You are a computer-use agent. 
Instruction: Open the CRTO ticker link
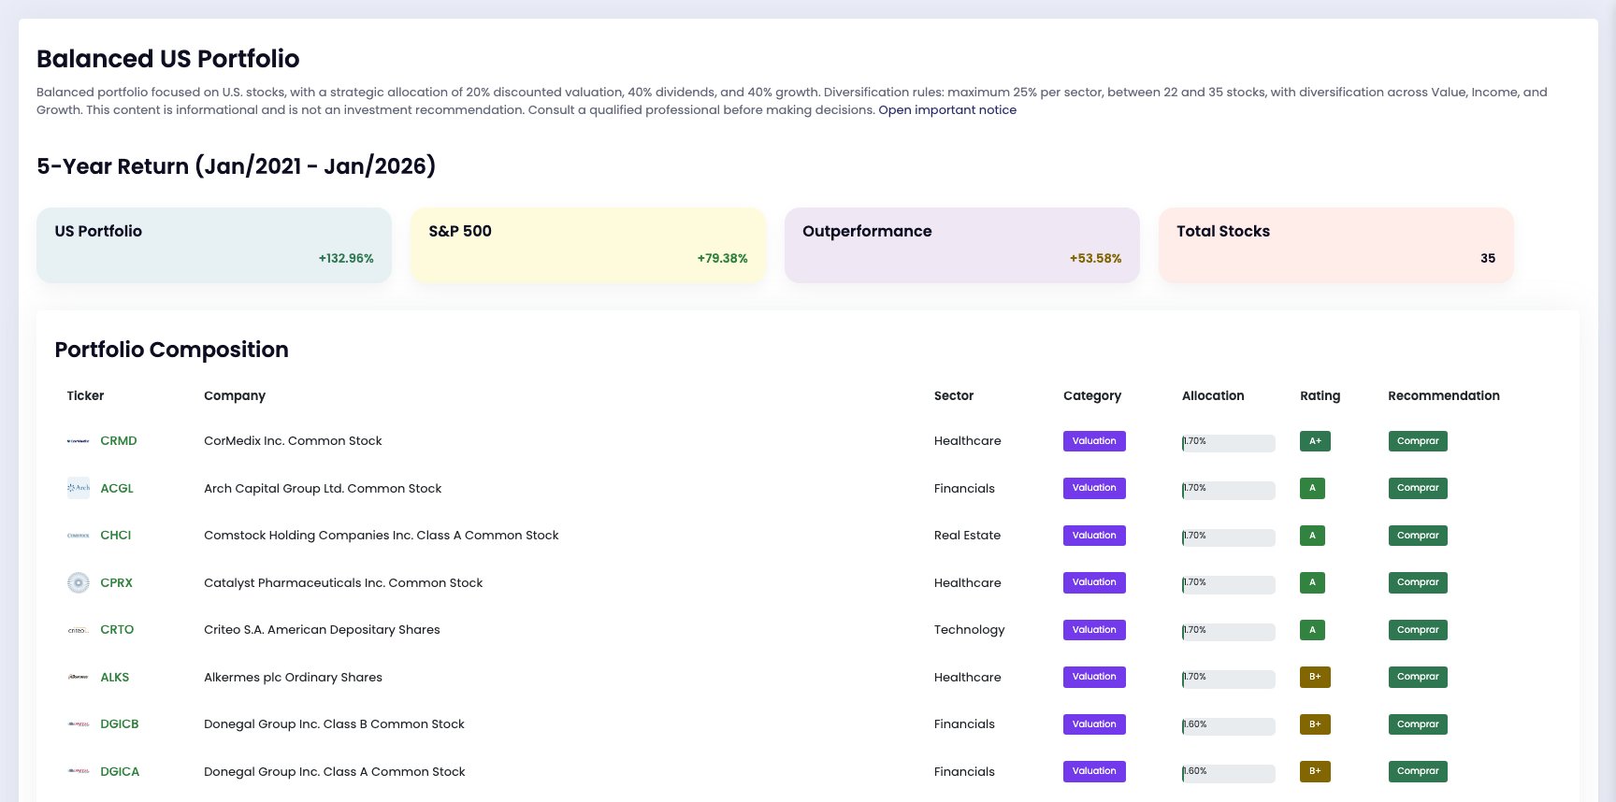click(x=117, y=630)
